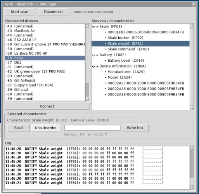Viewport: 199px width, 194px height.
Task: Click the services tree scrollbar up arrow
Action: pyautogui.click(x=192, y=26)
